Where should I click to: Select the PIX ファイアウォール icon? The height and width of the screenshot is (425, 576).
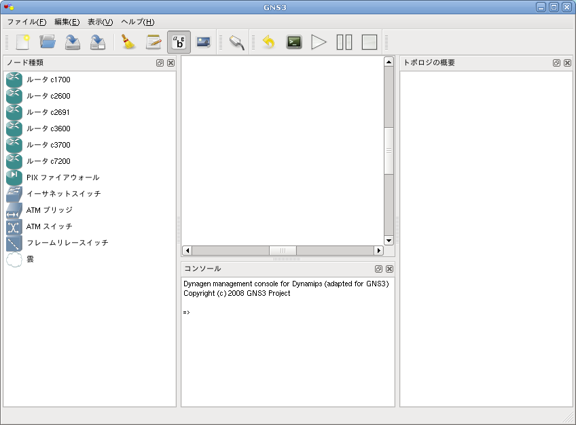coord(14,177)
